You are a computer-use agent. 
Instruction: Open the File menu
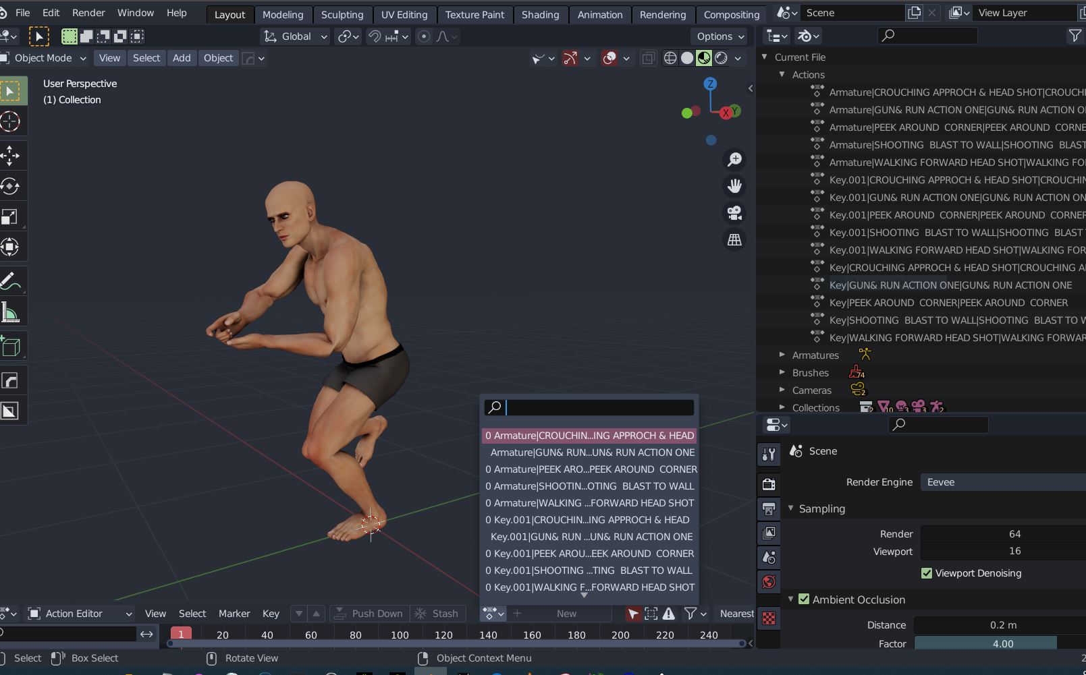(x=22, y=13)
